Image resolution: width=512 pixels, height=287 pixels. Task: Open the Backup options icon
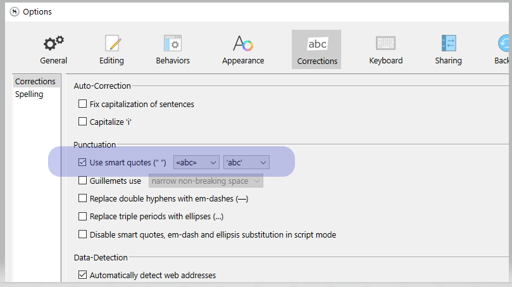504,43
